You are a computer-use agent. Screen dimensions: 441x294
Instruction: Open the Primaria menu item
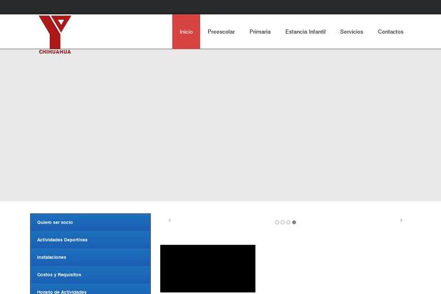click(260, 32)
